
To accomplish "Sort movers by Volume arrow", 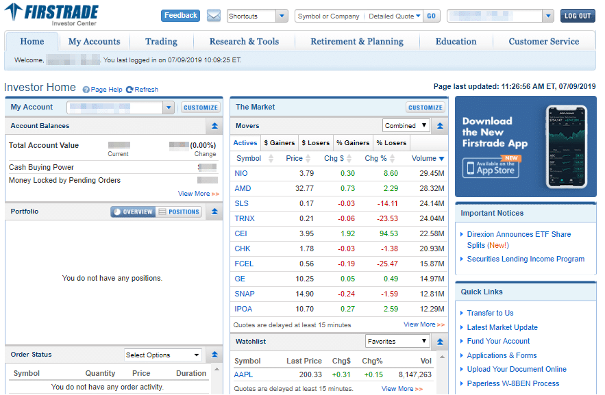I will click(441, 159).
